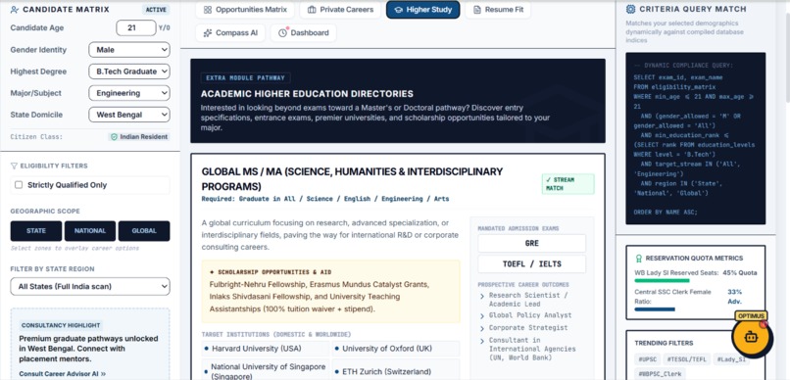Click the Global MS / MA program title
The width and height of the screenshot is (790, 380).
click(x=352, y=179)
